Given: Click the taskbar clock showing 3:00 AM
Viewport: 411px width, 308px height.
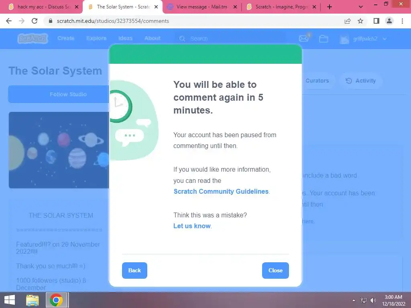Looking at the screenshot, I should pyautogui.click(x=393, y=300).
